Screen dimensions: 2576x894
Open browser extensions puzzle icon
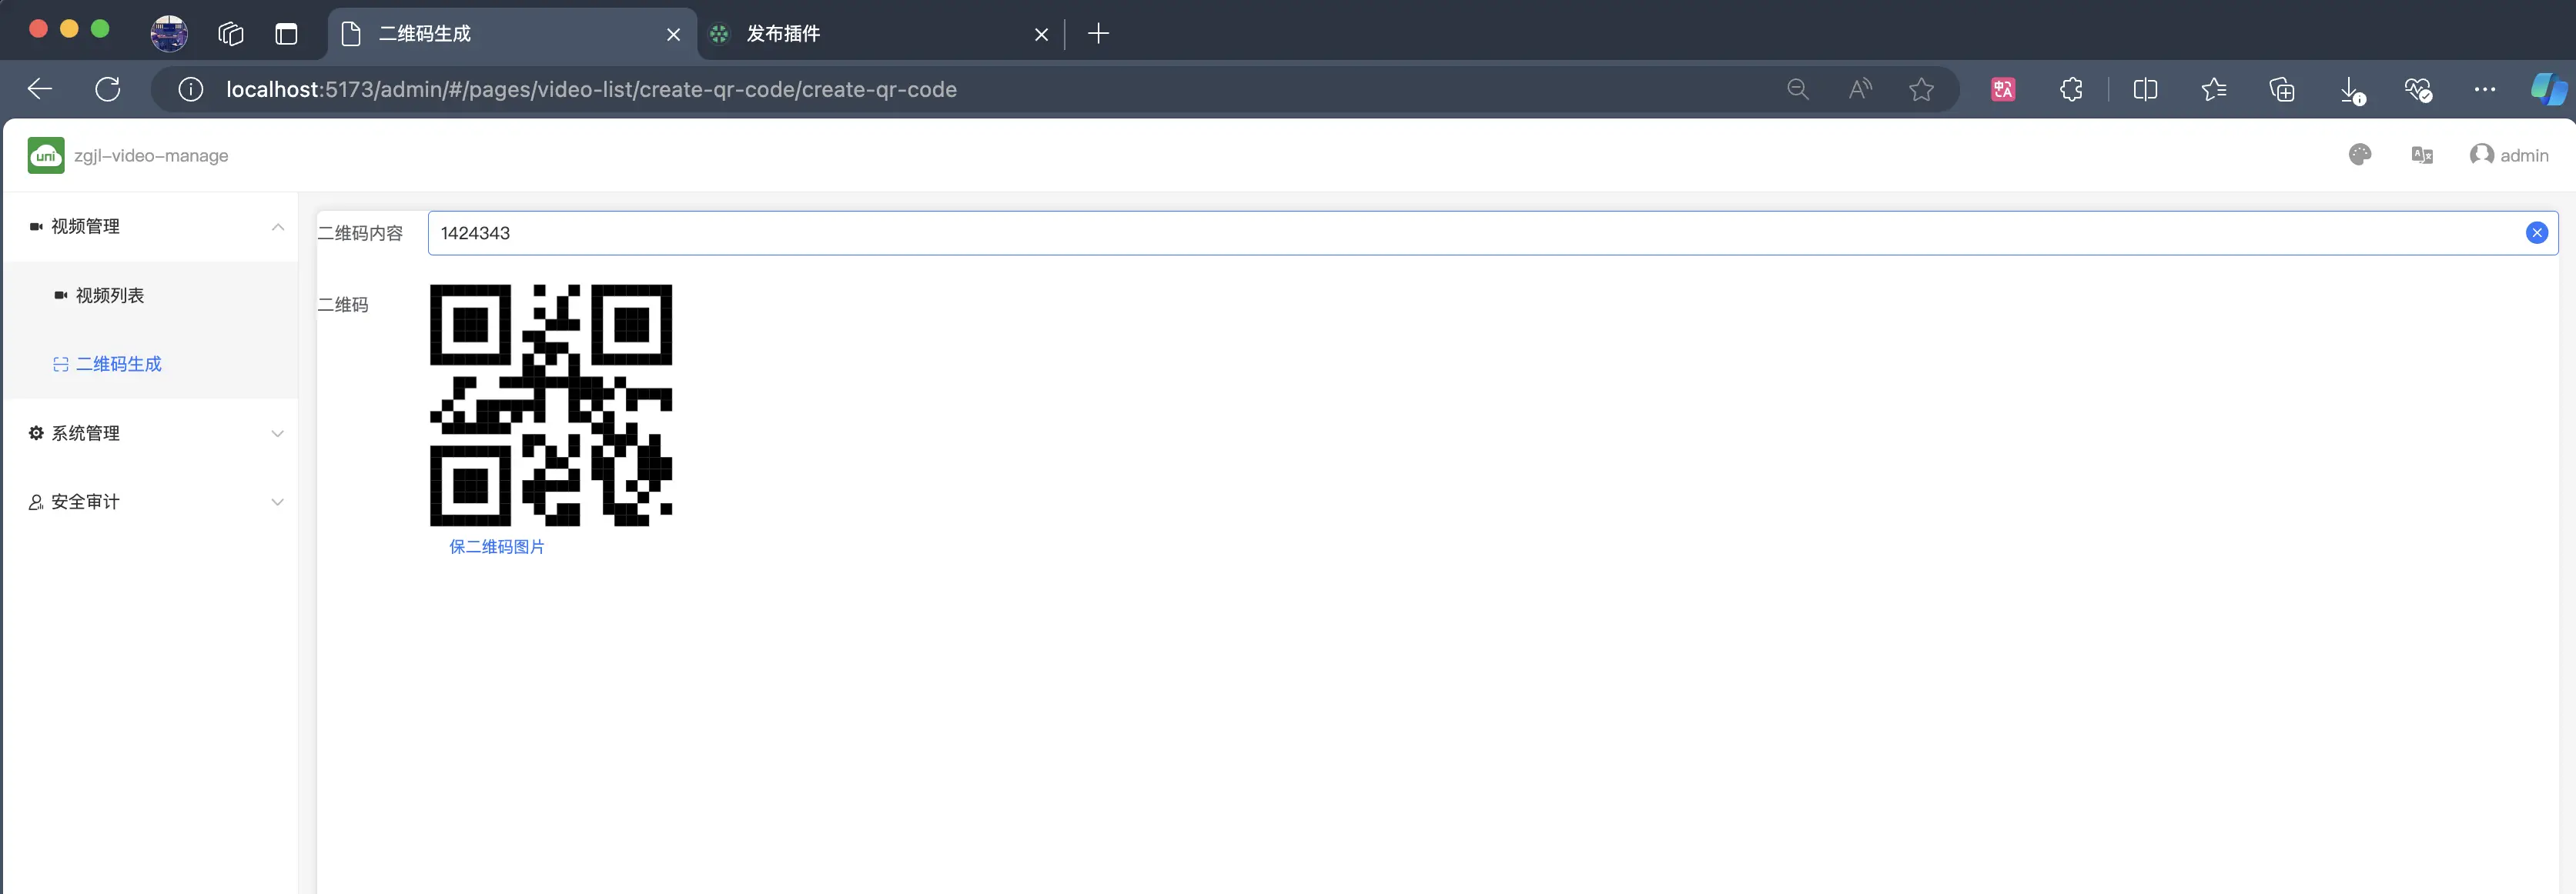pos(2071,90)
